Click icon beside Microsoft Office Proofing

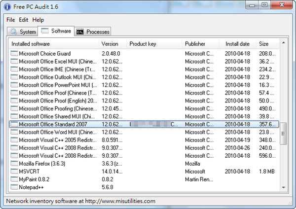(x=14, y=108)
